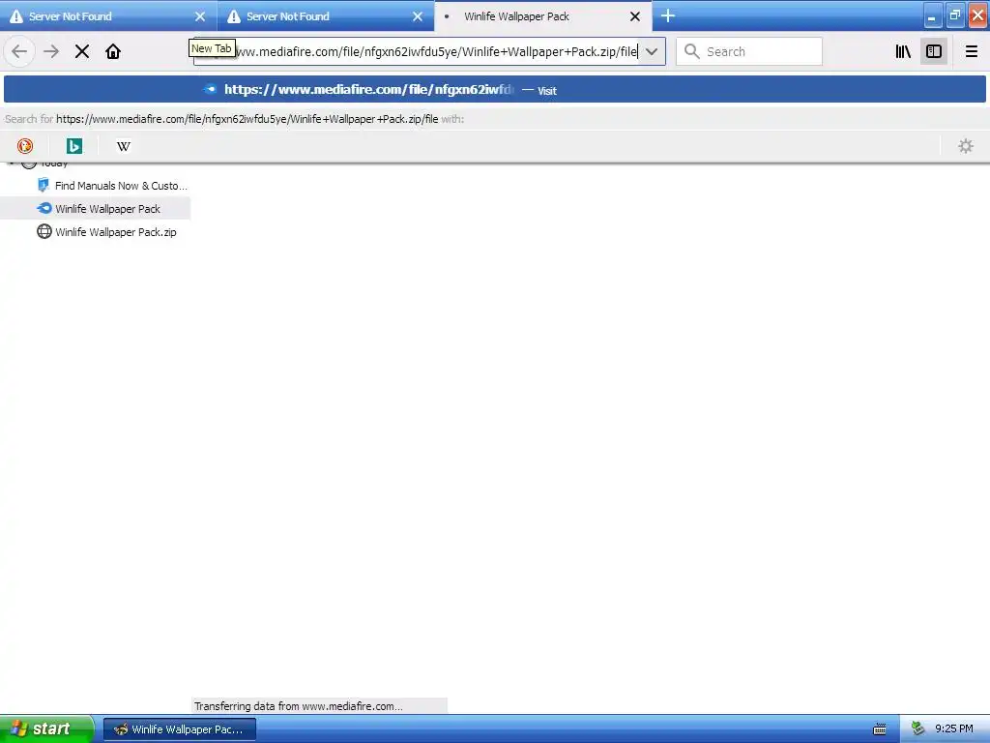This screenshot has height=743, width=990.
Task: Search with the DuckDuckGo one-off icon
Action: click(25, 146)
